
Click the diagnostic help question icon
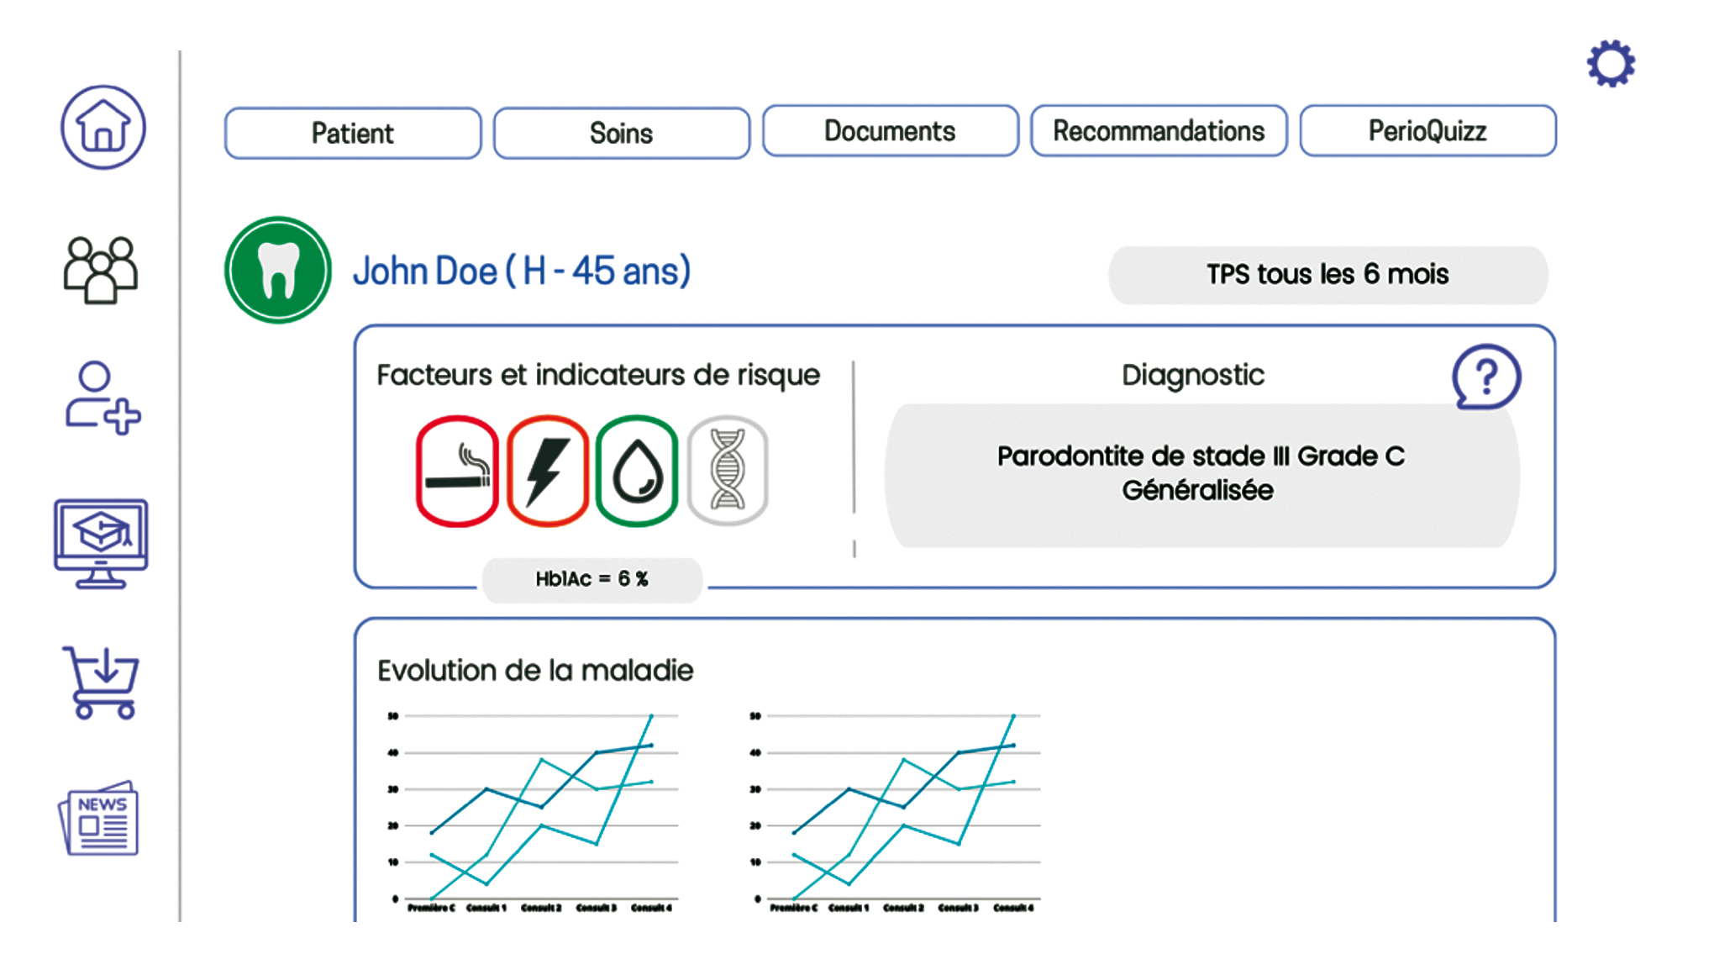click(x=1485, y=377)
